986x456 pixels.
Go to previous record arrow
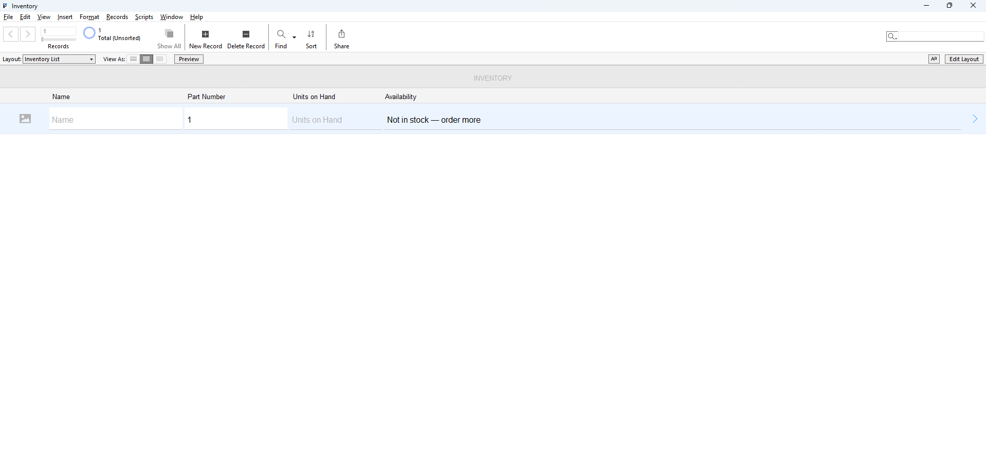point(11,34)
